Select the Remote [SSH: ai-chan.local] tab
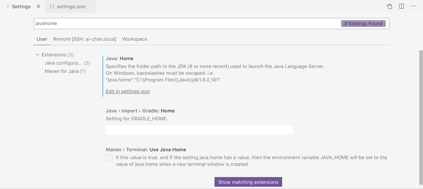The image size is (423, 189). coord(84,39)
